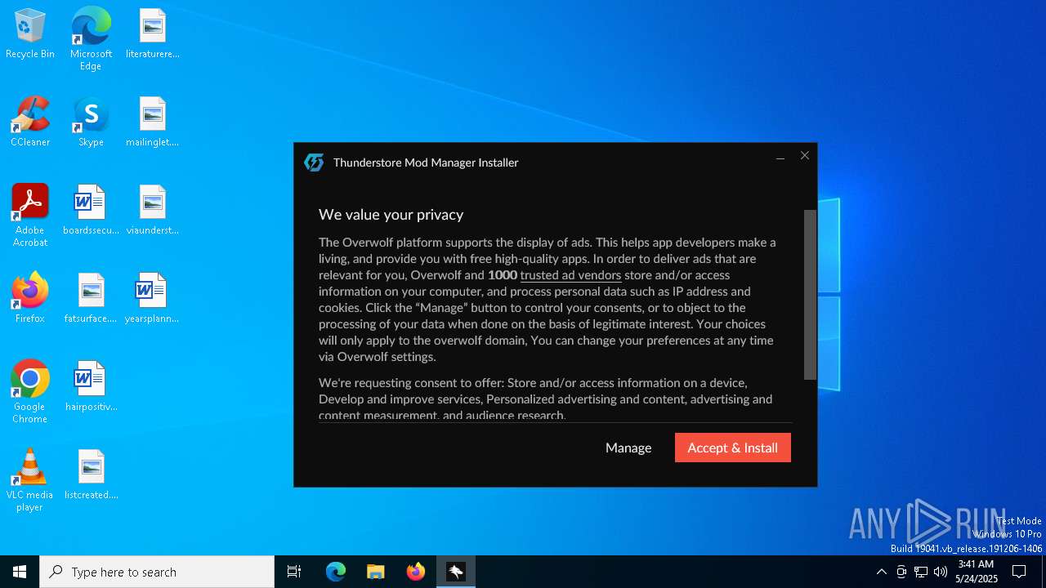
Task: Select the Firefox desktop shortcut
Action: pyautogui.click(x=30, y=299)
